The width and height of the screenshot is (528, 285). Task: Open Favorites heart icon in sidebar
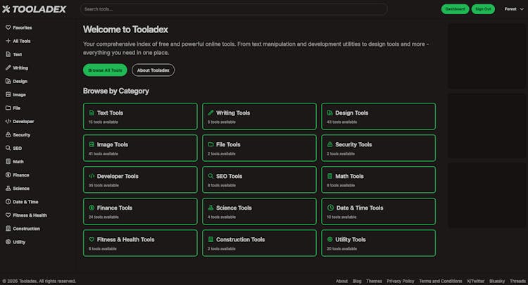(8, 27)
